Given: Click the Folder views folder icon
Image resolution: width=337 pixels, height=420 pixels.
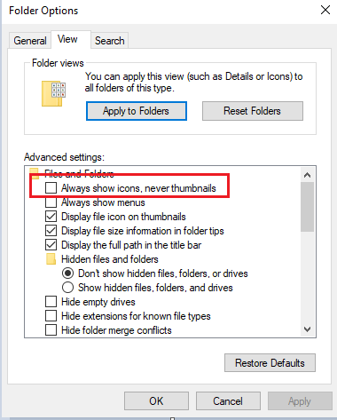Looking at the screenshot, I should coord(53,93).
